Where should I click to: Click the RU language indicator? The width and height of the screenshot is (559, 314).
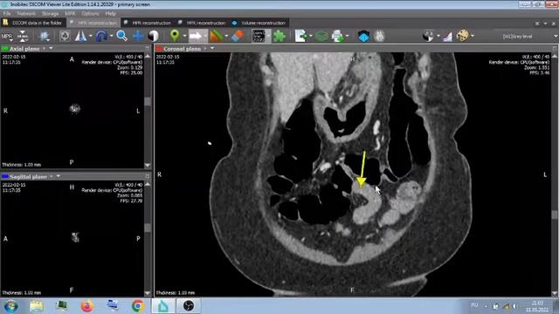pos(474,305)
